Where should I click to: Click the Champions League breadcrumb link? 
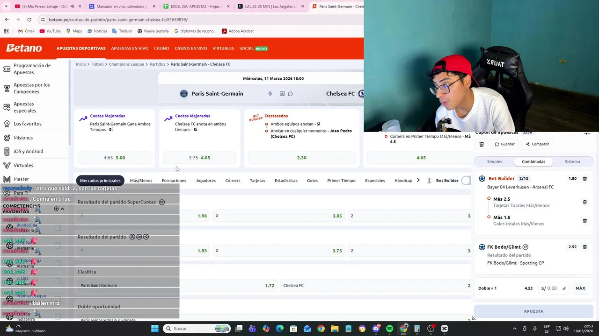coord(126,64)
